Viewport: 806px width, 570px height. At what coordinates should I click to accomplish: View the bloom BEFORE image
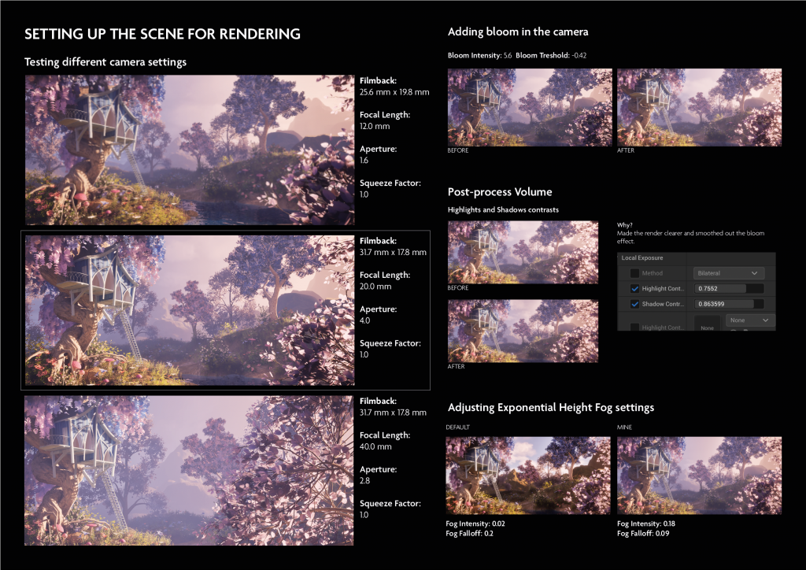(x=530, y=106)
